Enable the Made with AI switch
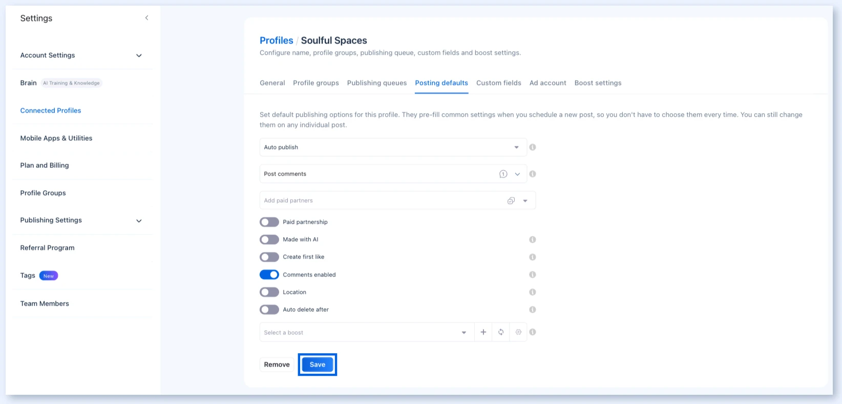 [x=269, y=240]
